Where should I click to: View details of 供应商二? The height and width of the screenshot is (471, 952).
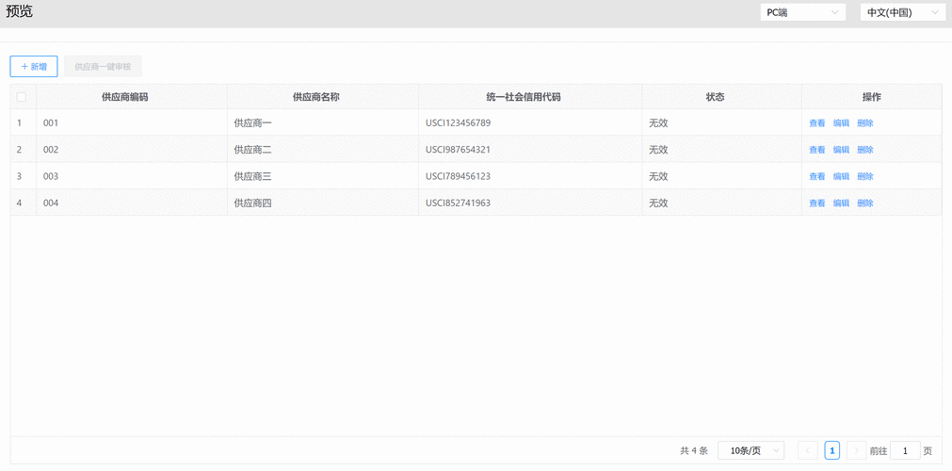(x=816, y=150)
